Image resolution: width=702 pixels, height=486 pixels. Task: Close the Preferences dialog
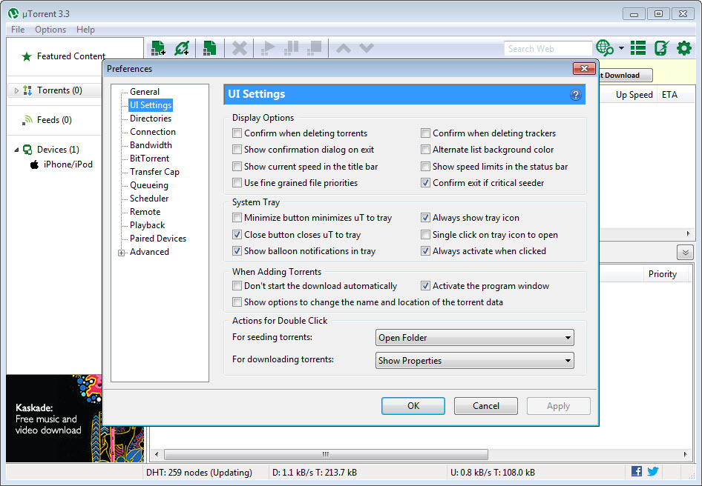coord(584,68)
